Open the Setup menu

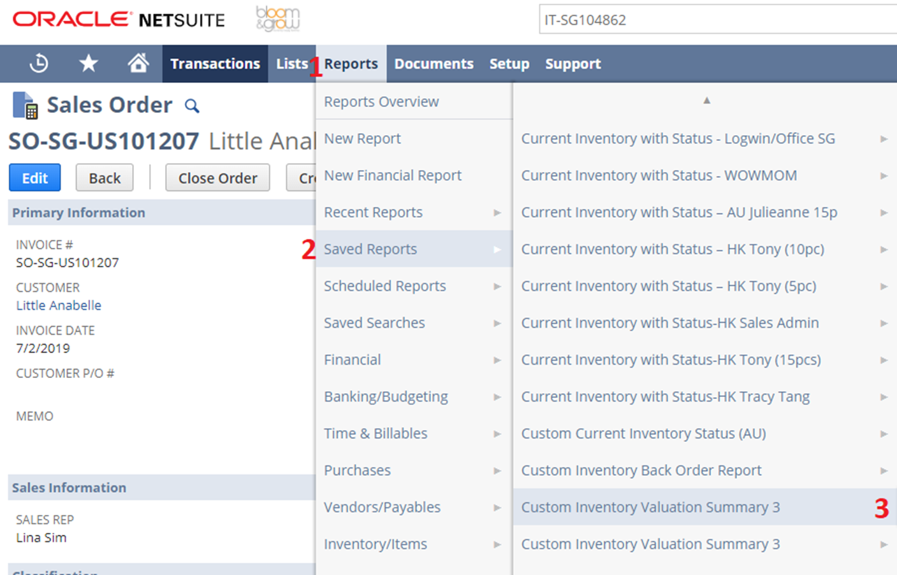[509, 64]
